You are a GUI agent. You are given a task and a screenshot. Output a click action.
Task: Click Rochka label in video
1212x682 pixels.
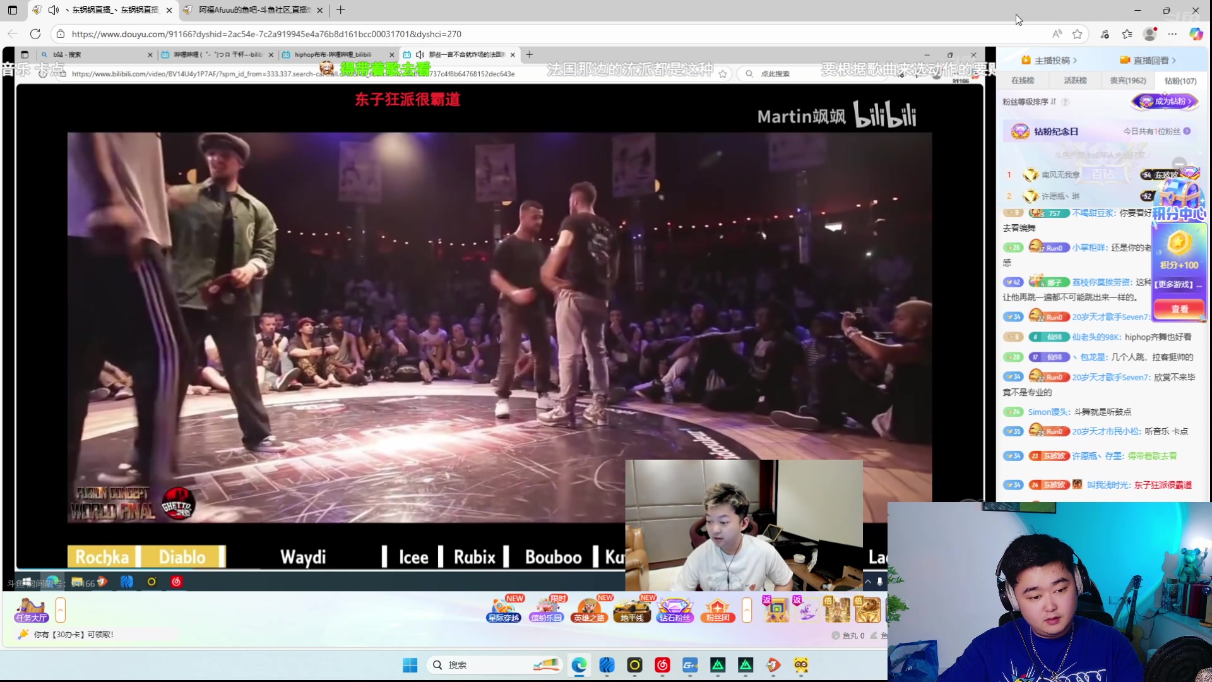click(x=102, y=557)
